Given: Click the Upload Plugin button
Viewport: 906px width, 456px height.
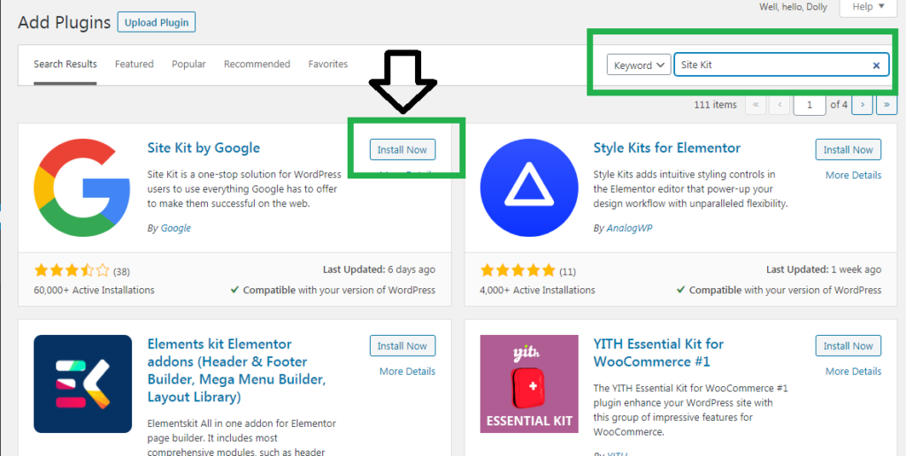Looking at the screenshot, I should 157,23.
